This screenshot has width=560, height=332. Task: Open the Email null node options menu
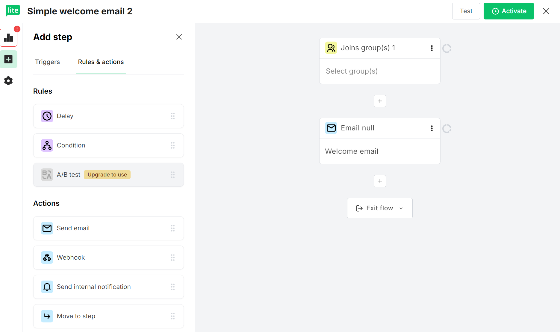[432, 128]
